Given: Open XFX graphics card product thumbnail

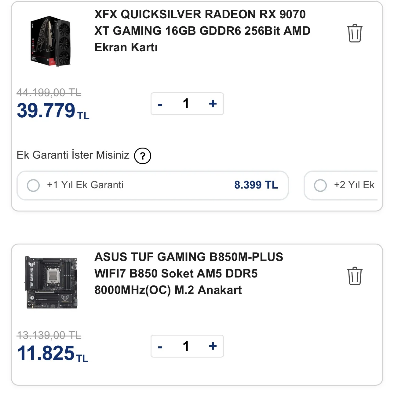Looking at the screenshot, I should point(51,41).
